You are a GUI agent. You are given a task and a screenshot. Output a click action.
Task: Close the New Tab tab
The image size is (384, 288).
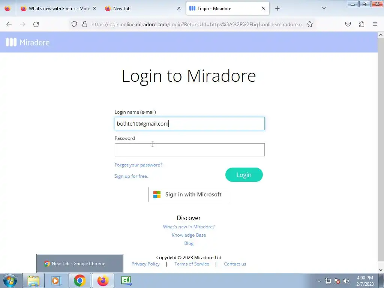[179, 8]
